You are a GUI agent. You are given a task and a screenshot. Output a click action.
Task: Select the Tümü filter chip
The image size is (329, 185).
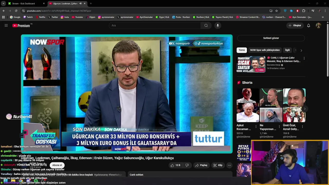pos(242,50)
